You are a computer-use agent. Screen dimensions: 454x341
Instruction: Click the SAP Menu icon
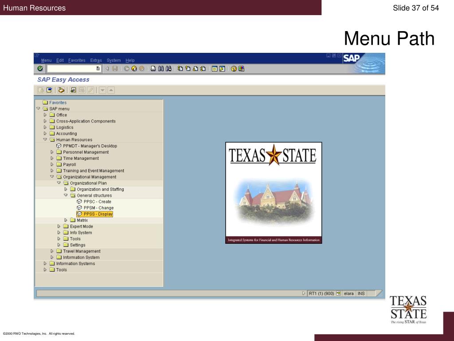[x=50, y=90]
